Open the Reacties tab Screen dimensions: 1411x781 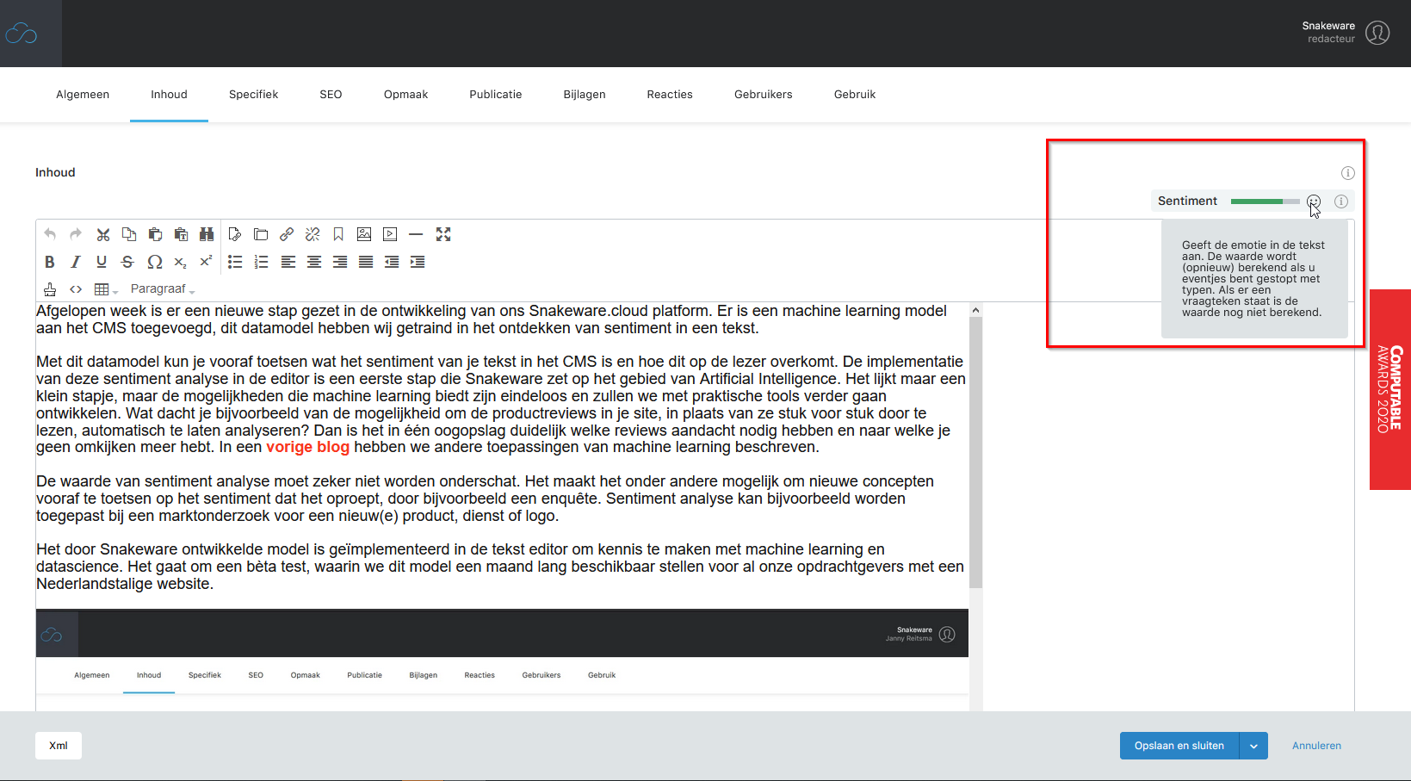click(670, 95)
